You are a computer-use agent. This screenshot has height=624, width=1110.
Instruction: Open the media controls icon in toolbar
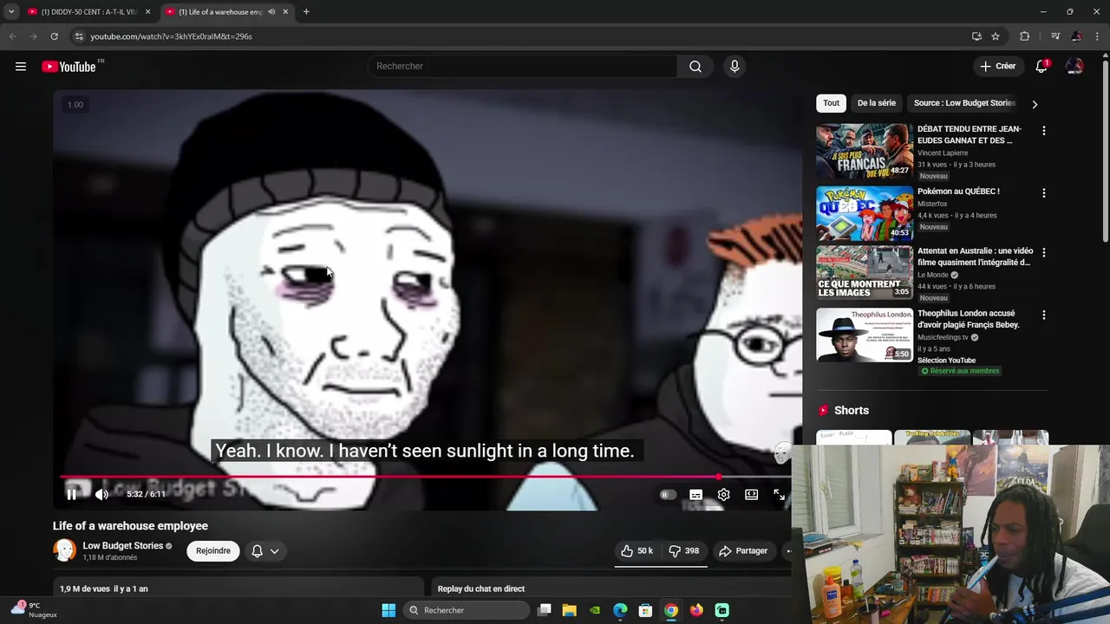click(1054, 36)
